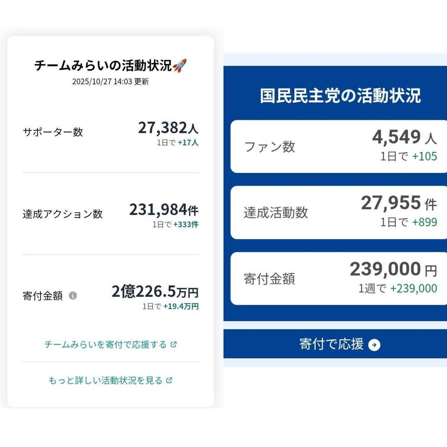The height and width of the screenshot is (447, 447).
Task: Select the ファン数 card
Action: 339,146
